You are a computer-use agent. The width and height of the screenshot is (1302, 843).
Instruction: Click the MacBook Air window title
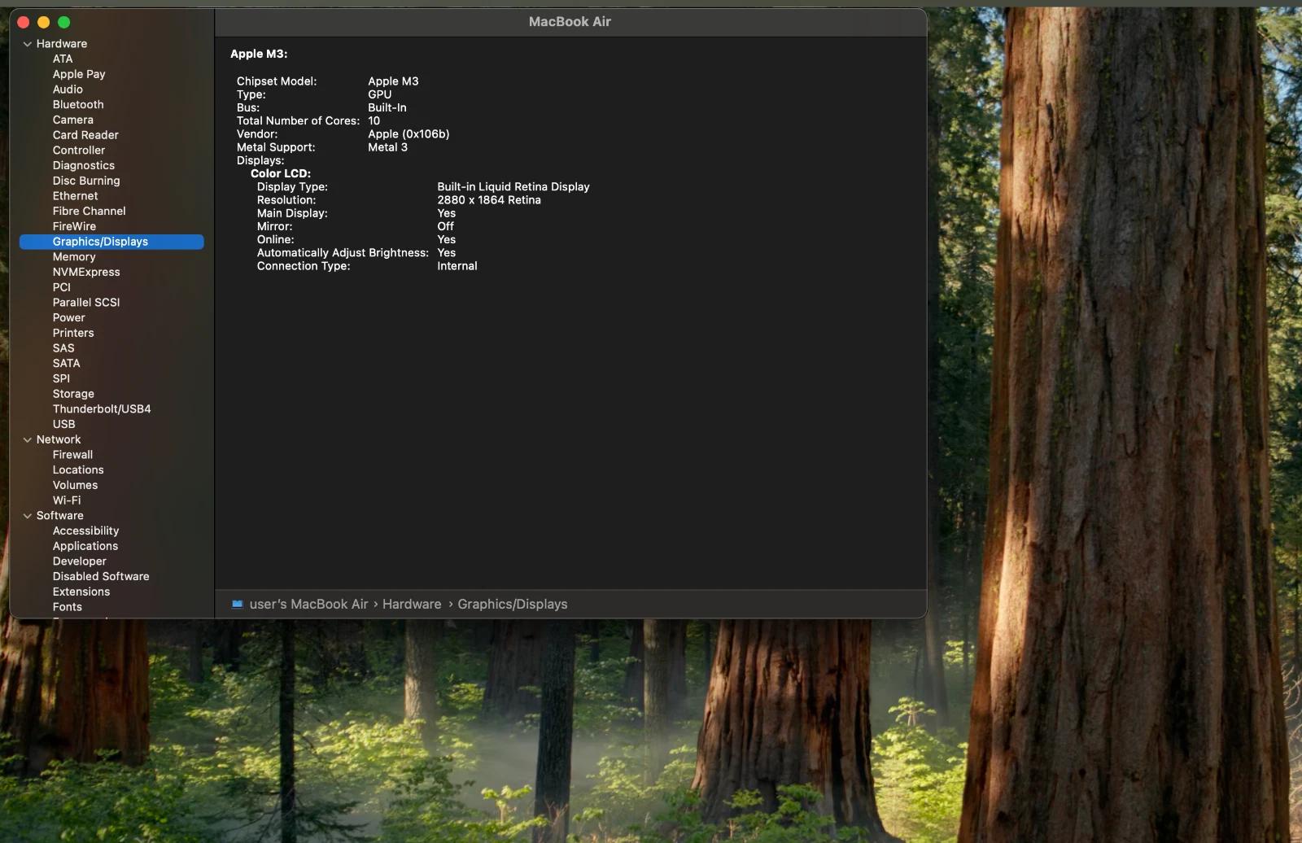[570, 22]
